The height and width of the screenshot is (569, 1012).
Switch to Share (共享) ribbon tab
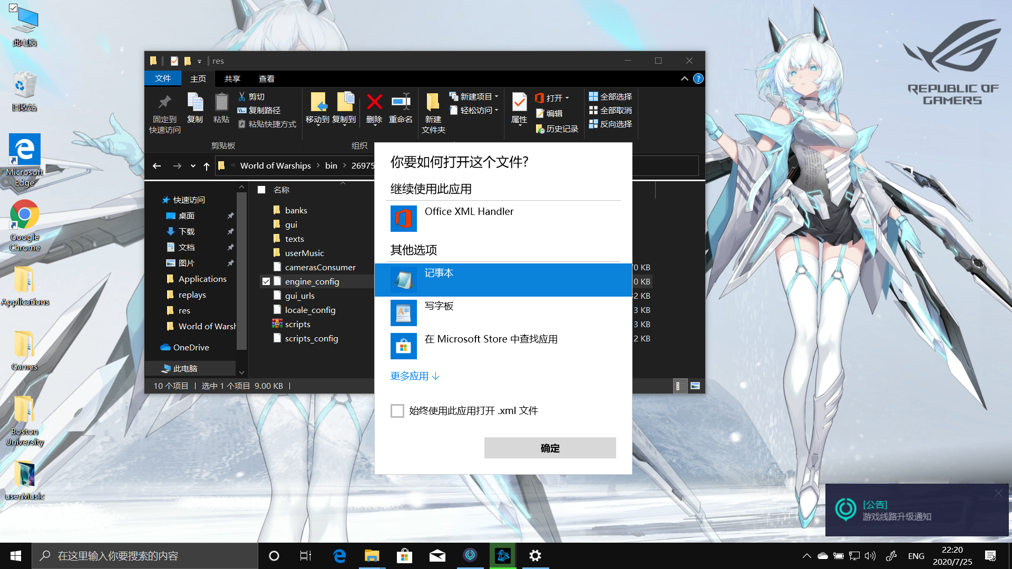pos(232,79)
